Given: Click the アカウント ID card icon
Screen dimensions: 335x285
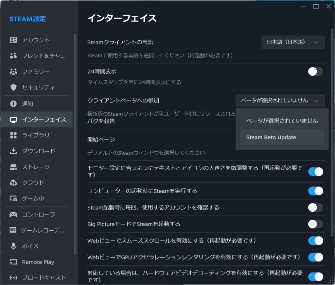Looking at the screenshot, I should coord(13,40).
